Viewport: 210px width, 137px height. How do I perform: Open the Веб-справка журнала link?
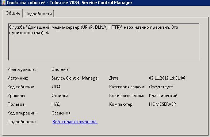click(75, 122)
